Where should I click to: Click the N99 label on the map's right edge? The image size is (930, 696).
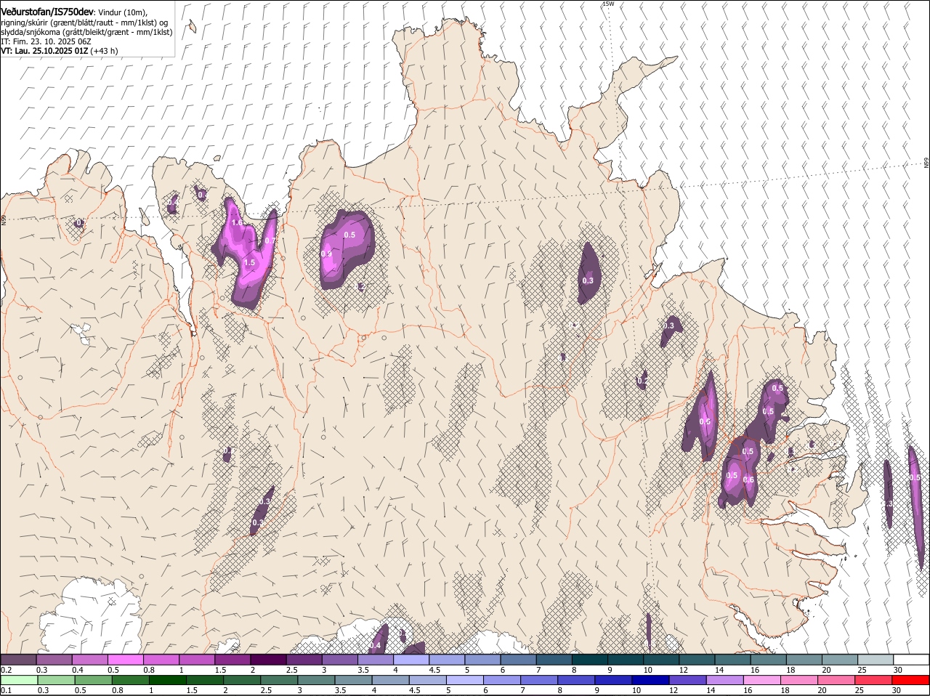[x=926, y=163]
